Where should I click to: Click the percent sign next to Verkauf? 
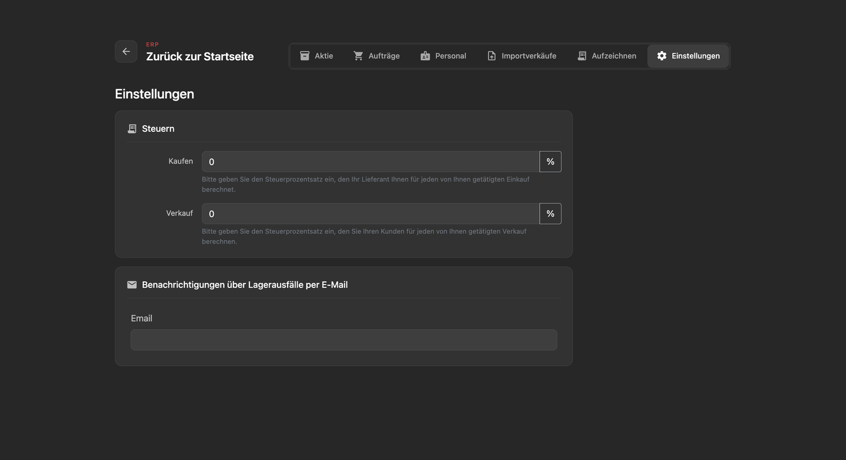pos(550,214)
